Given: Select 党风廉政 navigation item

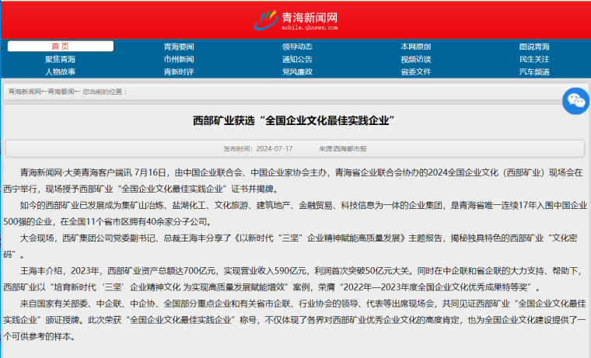Looking at the screenshot, I should [x=297, y=71].
